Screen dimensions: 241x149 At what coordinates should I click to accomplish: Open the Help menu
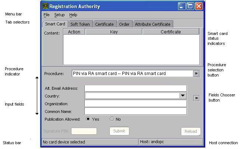tap(73, 15)
